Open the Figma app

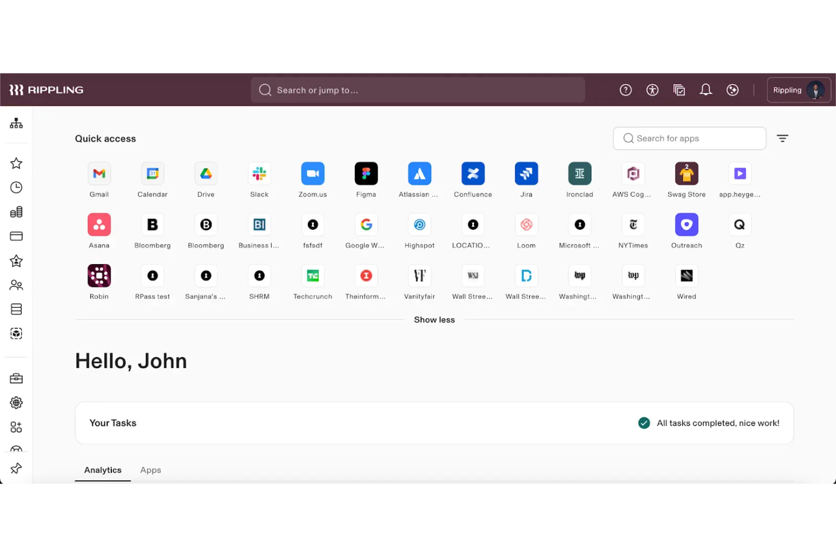[x=366, y=174]
